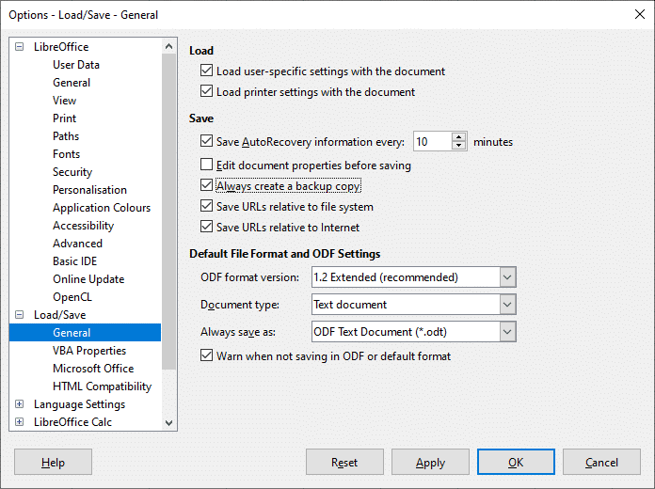
Task: Open the Always save as dropdown
Action: [507, 332]
